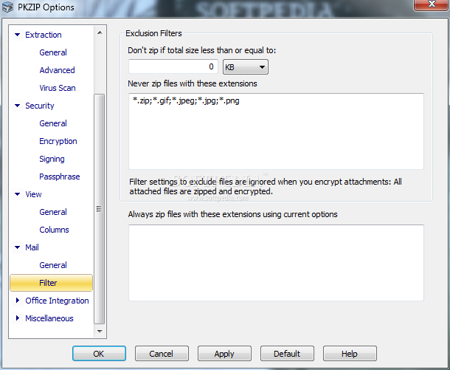
Task: Open General under Extraction
Action: coord(53,52)
